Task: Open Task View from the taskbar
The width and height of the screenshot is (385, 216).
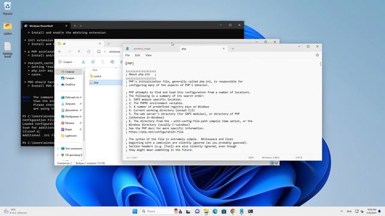Action: pyautogui.click(x=188, y=211)
